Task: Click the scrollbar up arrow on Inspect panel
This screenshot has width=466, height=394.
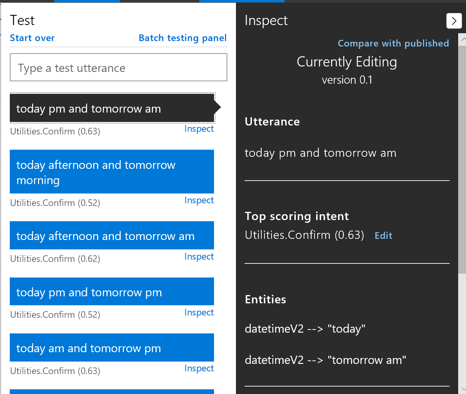Action: 463,39
